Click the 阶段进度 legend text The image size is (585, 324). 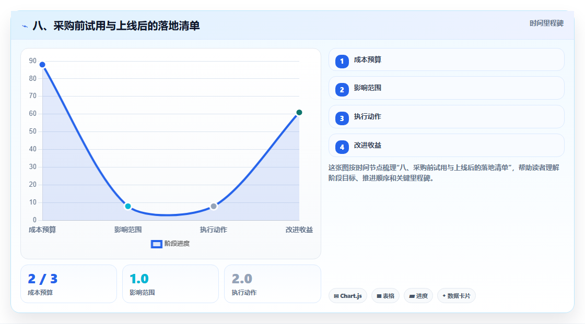(x=177, y=244)
